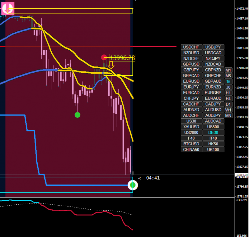
Task: Choose GBPNZD symbol
Action: click(213, 70)
